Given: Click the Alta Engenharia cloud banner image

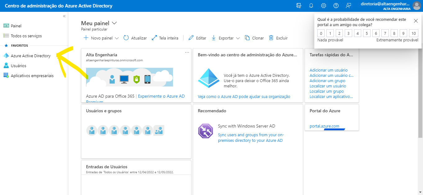Looking at the screenshot, I should (x=130, y=77).
